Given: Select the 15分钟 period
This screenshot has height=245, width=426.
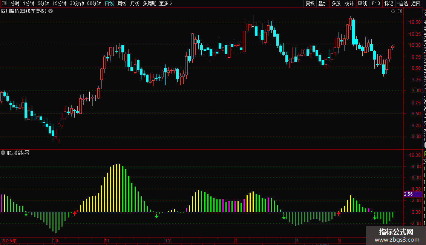Looking at the screenshot, I should [x=60, y=3].
